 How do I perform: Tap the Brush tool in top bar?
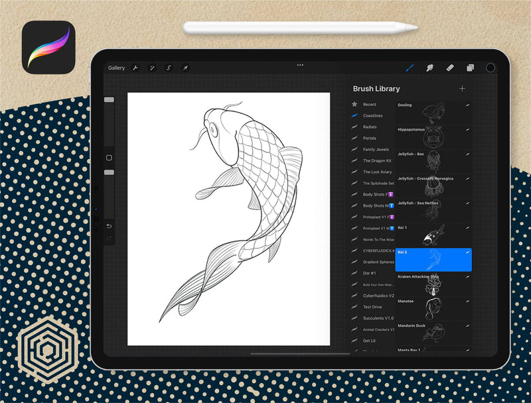click(410, 68)
